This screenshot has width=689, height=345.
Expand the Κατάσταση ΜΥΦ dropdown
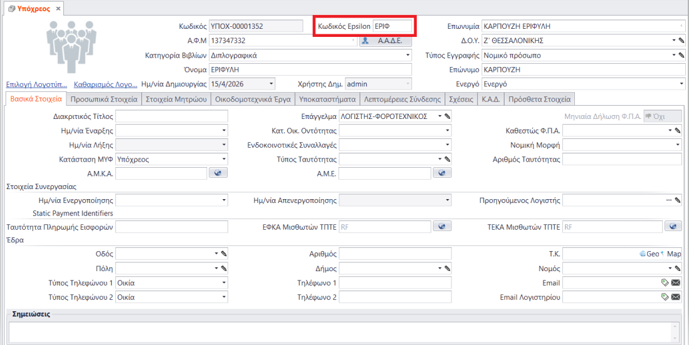(x=224, y=159)
